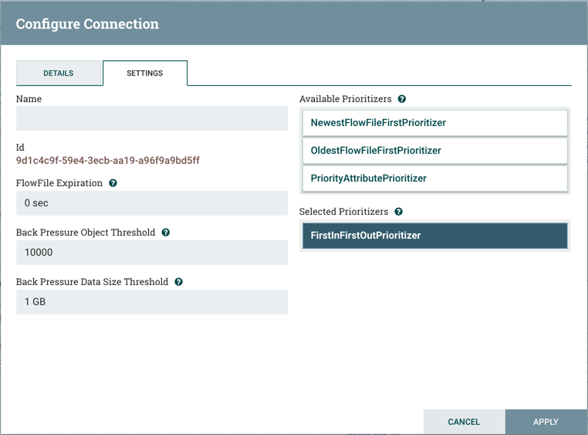Image resolution: width=588 pixels, height=435 pixels.
Task: Click help icon next to FlowFile Expiration
Action: [x=113, y=183]
